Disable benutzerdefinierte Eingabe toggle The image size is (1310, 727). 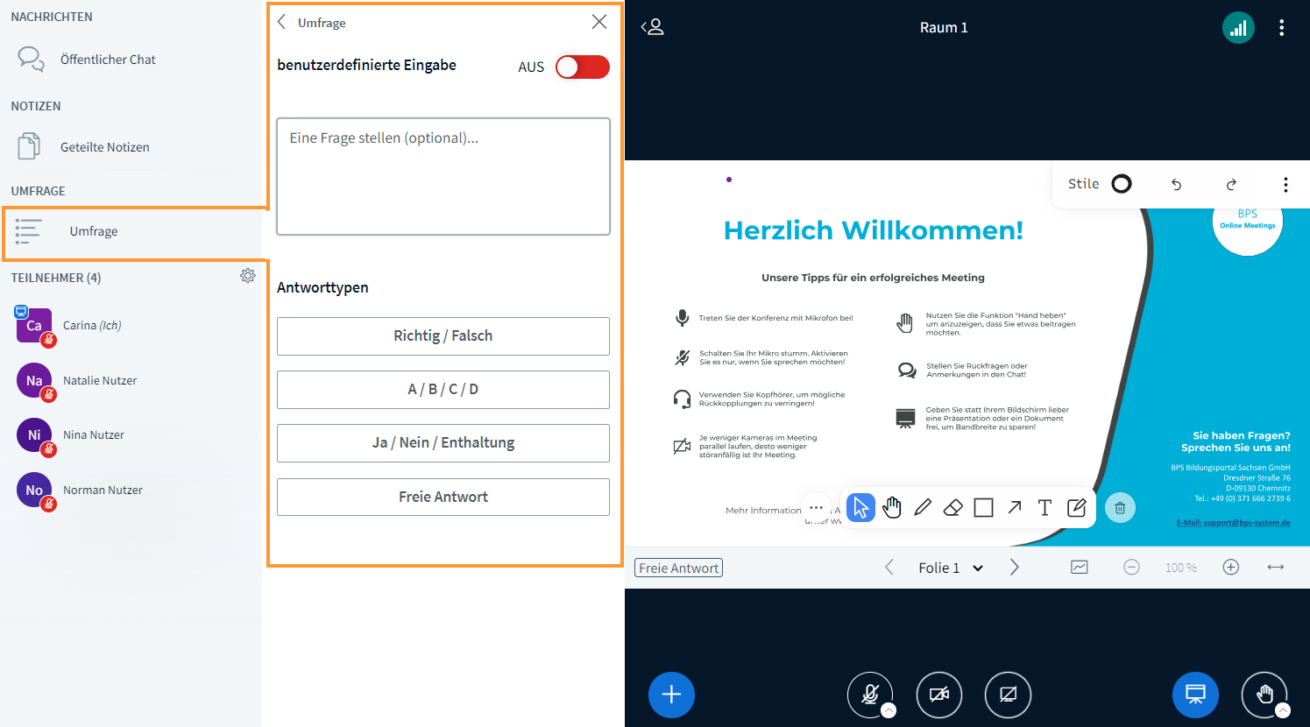coord(581,67)
